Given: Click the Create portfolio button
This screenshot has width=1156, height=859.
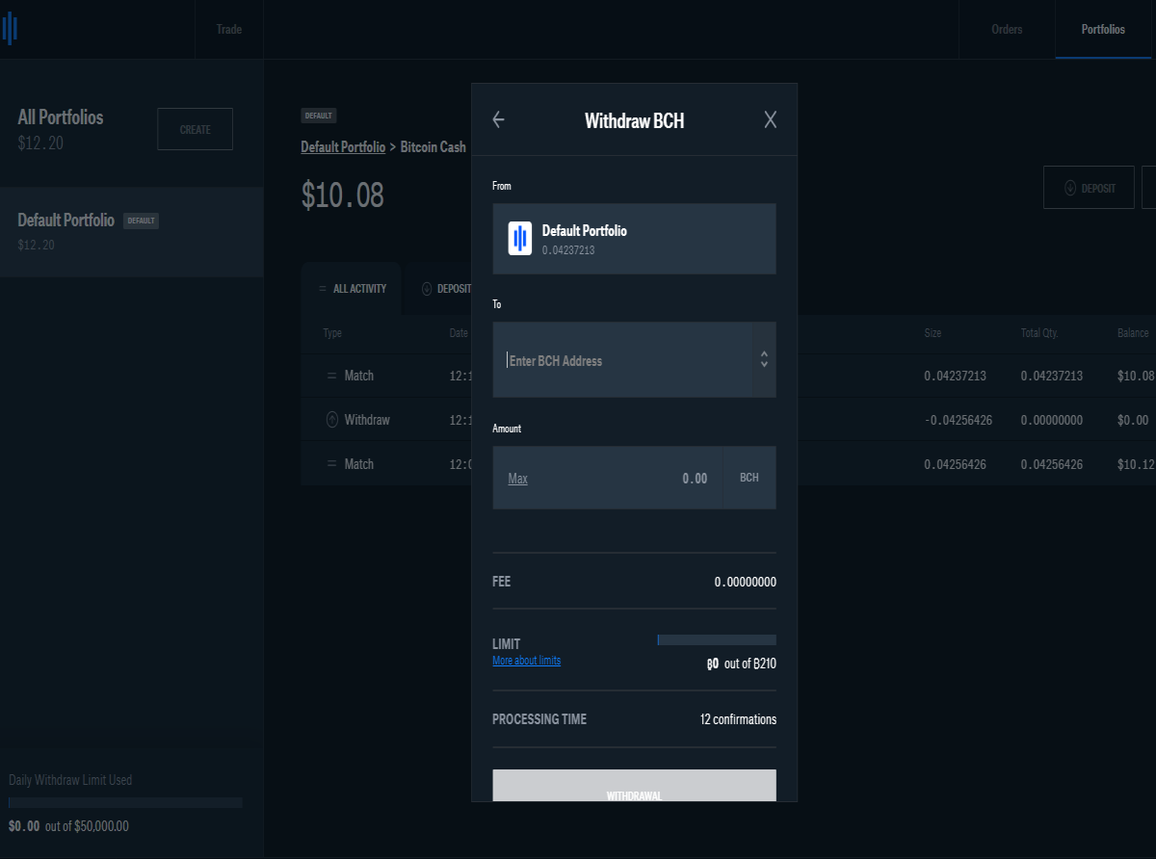Looking at the screenshot, I should pos(196,129).
